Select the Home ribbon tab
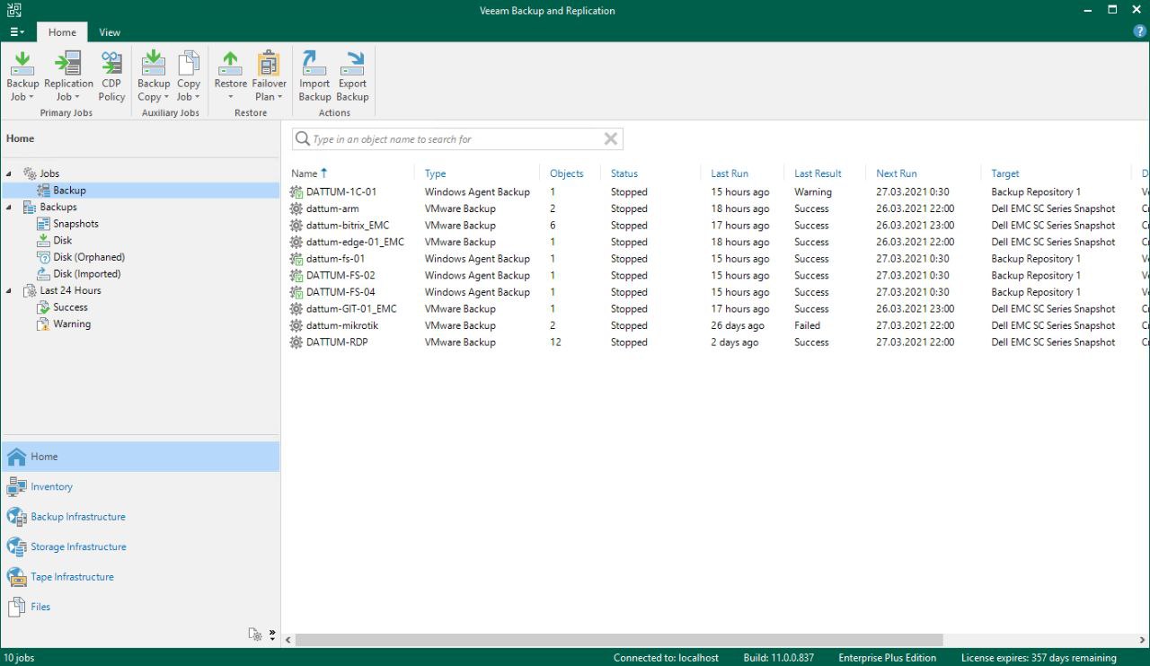 pyautogui.click(x=62, y=32)
